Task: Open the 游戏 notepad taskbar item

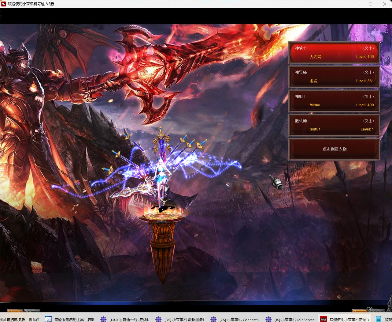Action: tap(383, 319)
